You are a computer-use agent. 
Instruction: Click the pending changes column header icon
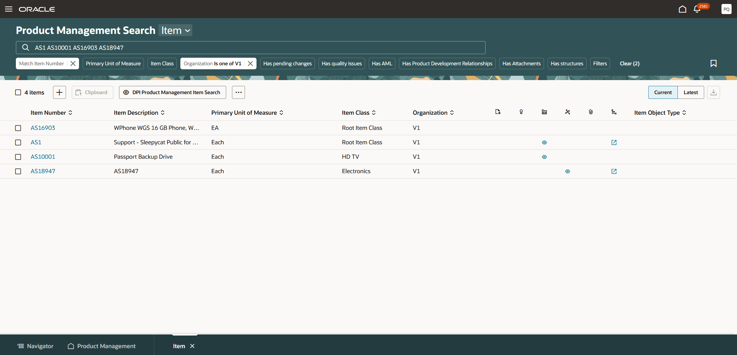click(x=498, y=112)
